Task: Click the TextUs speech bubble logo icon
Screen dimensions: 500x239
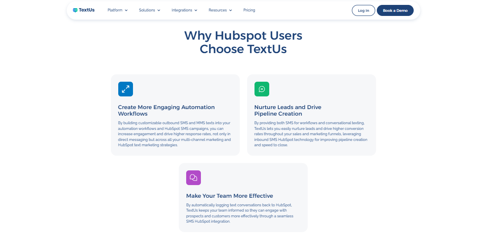Action: 76,9
